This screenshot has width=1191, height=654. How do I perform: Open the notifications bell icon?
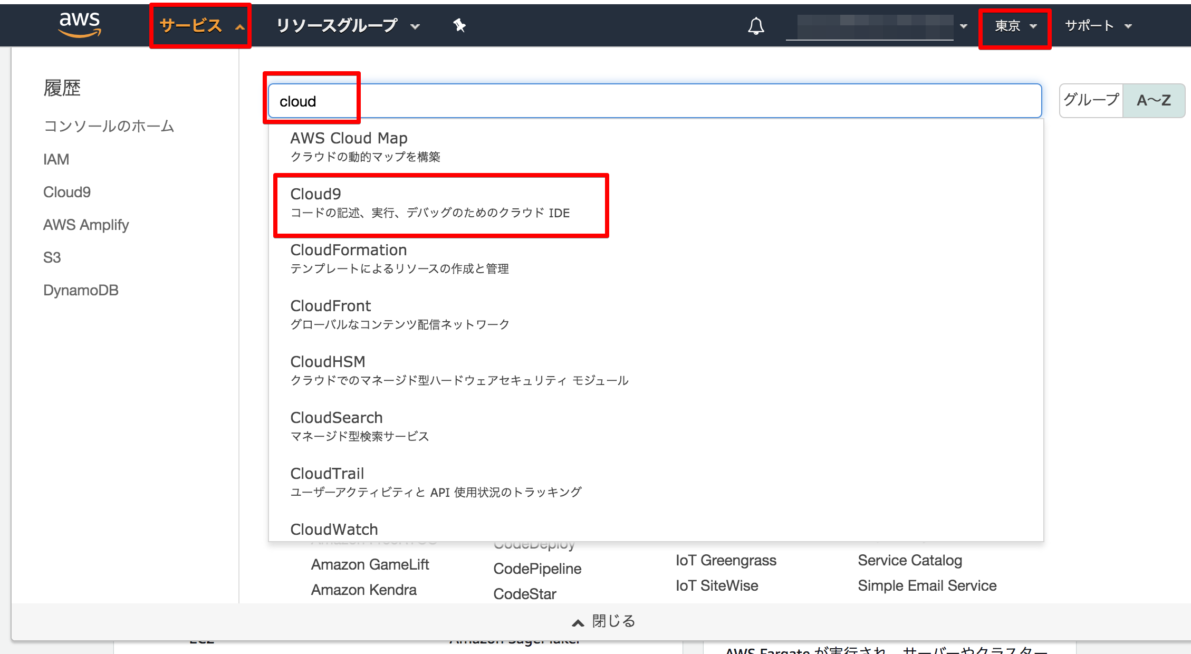756,26
